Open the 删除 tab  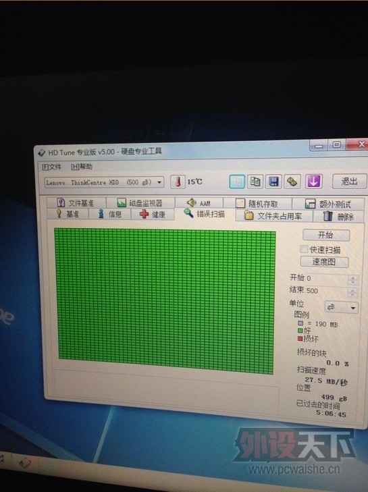(x=338, y=216)
